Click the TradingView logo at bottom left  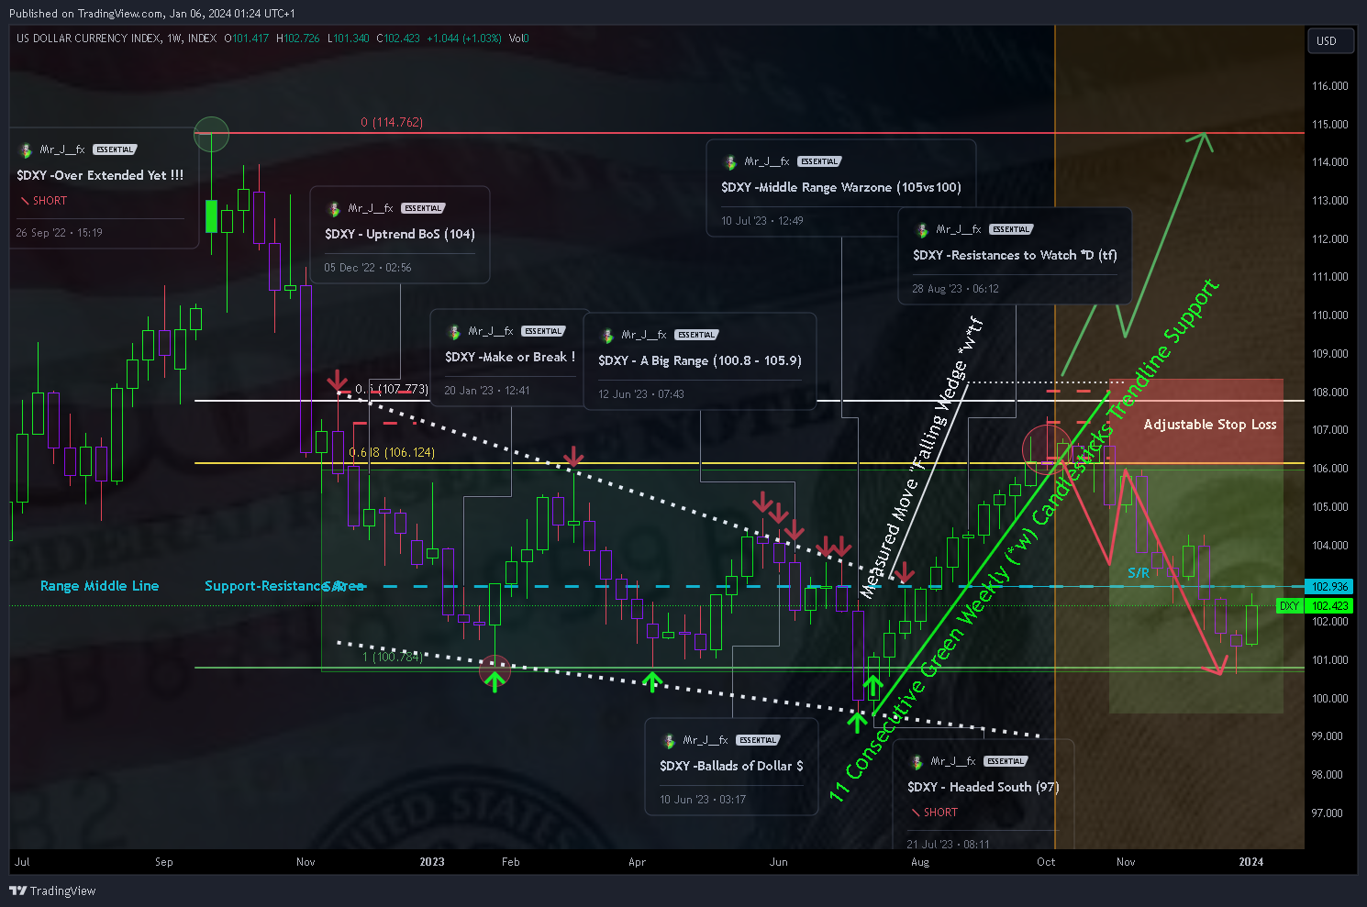click(x=52, y=890)
